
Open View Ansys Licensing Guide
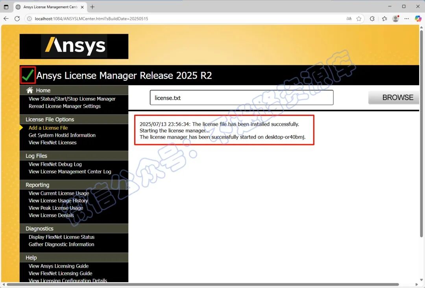point(59,266)
